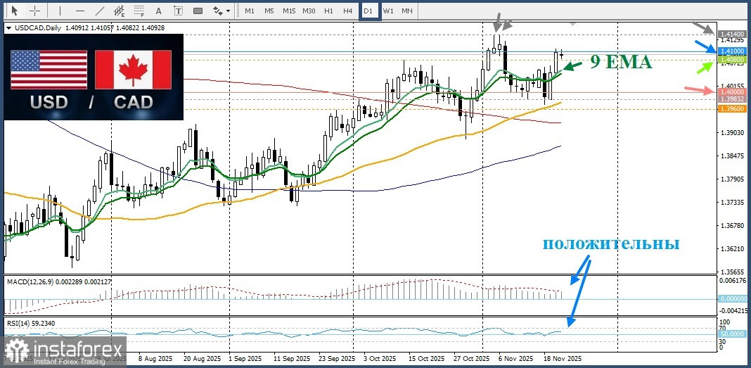Click the pink 1.40000 price level label
This screenshot has width=751, height=368.
tap(731, 91)
